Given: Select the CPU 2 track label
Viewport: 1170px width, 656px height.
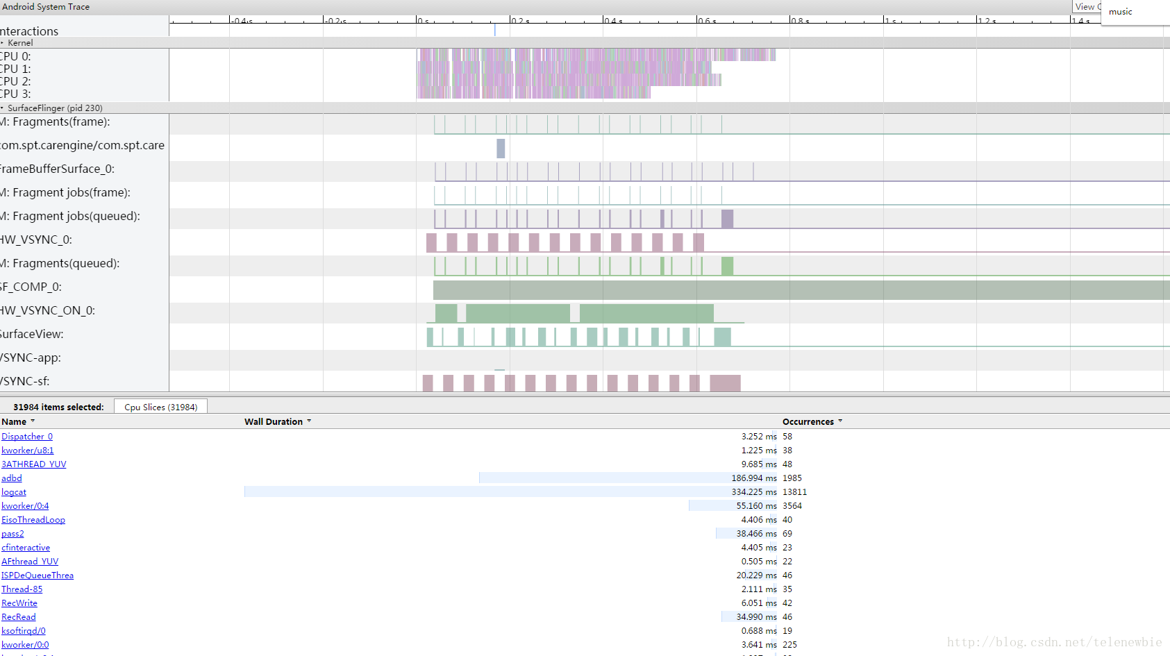Looking at the screenshot, I should 15,81.
